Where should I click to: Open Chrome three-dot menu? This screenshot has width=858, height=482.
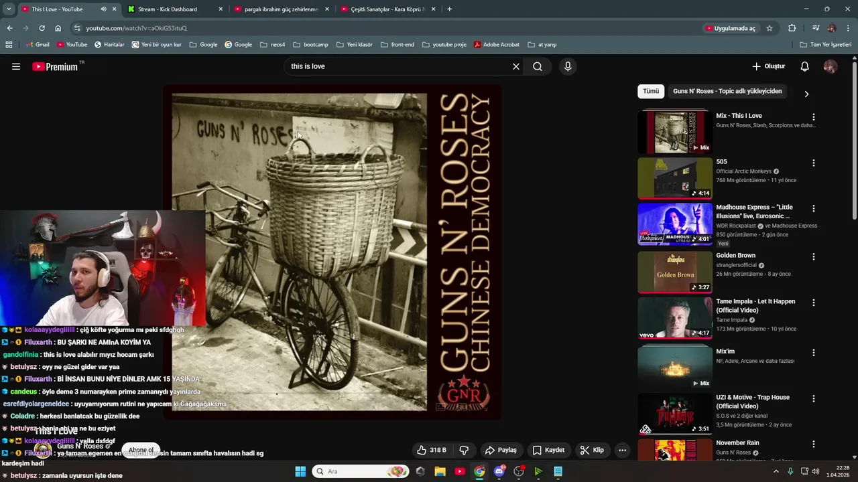click(x=849, y=28)
